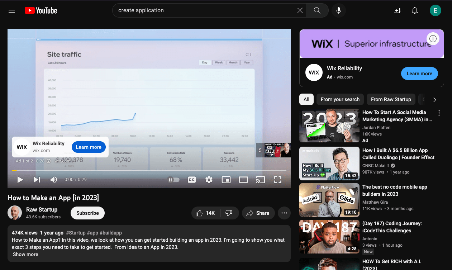
Task: Skip to the next video
Action: point(37,180)
